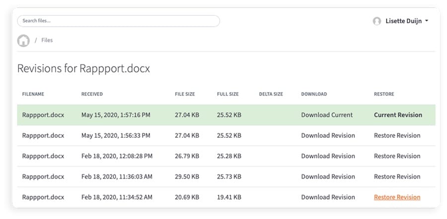Click the 20.69 KB file size

point(187,197)
